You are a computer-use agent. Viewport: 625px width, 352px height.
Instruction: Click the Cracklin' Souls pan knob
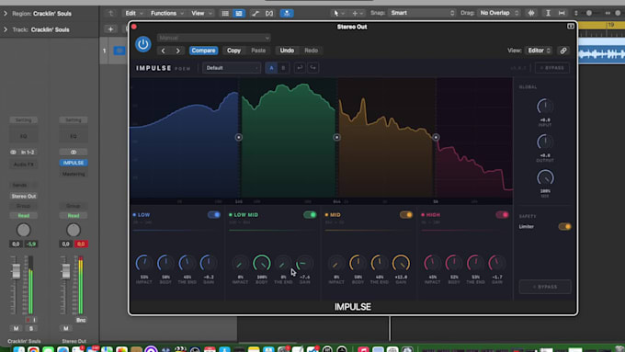(23, 230)
